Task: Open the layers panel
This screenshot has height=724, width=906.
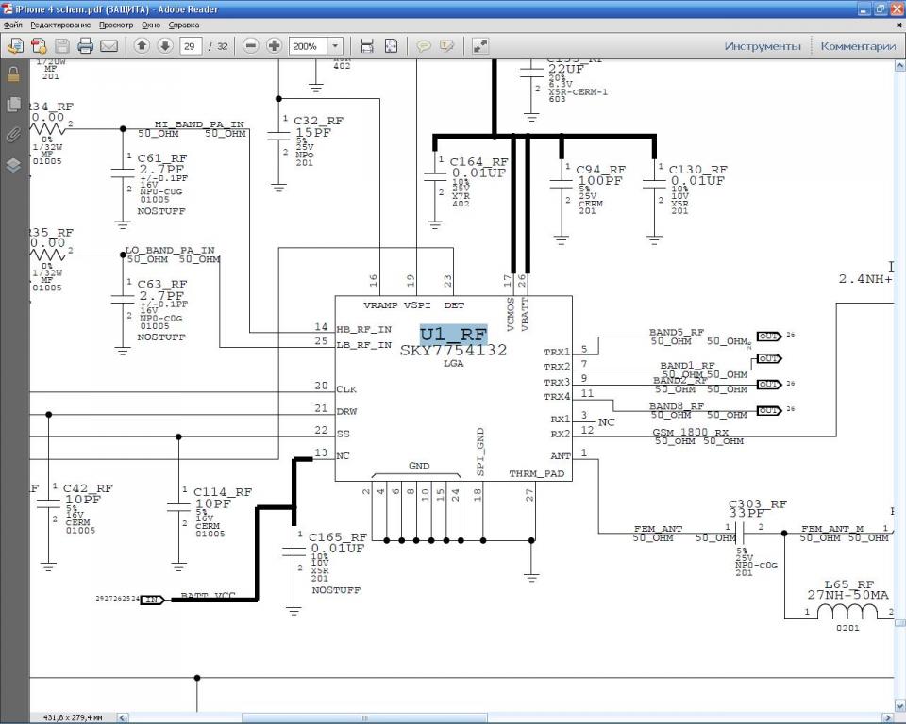Action: tap(13, 165)
